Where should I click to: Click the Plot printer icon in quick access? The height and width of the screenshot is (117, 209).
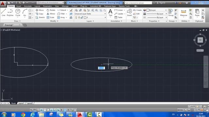pos(24,3)
